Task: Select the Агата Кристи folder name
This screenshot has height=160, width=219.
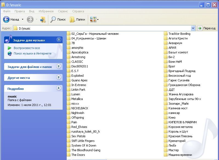Action: click(x=178, y=38)
